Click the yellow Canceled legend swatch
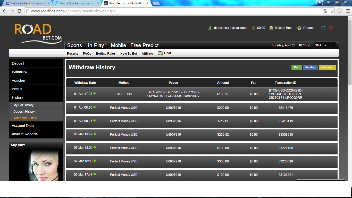This screenshot has height=198, width=352. click(x=327, y=67)
